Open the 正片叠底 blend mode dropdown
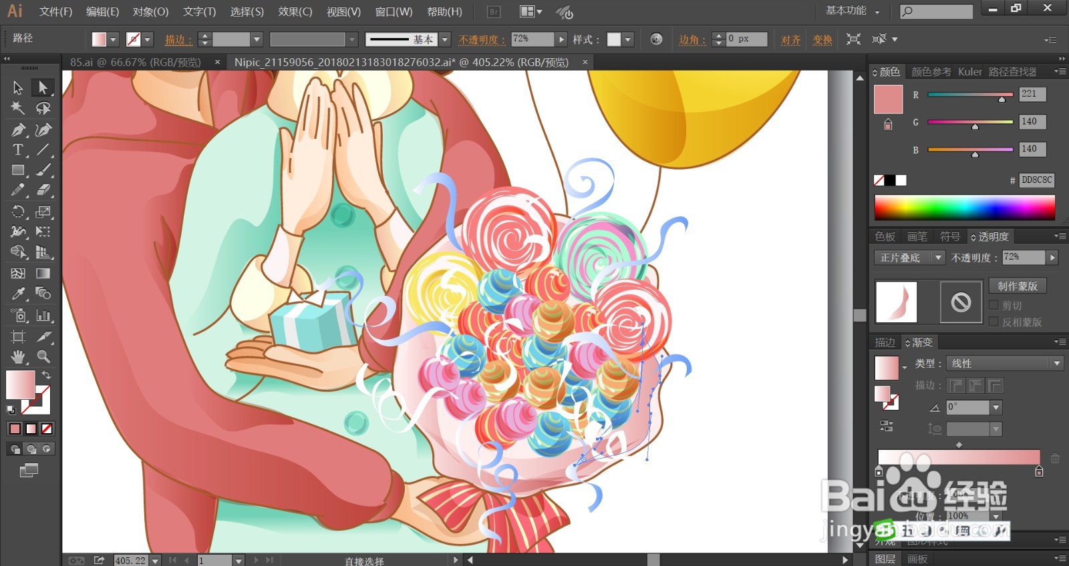Viewport: 1069px width, 566px height. [x=909, y=258]
